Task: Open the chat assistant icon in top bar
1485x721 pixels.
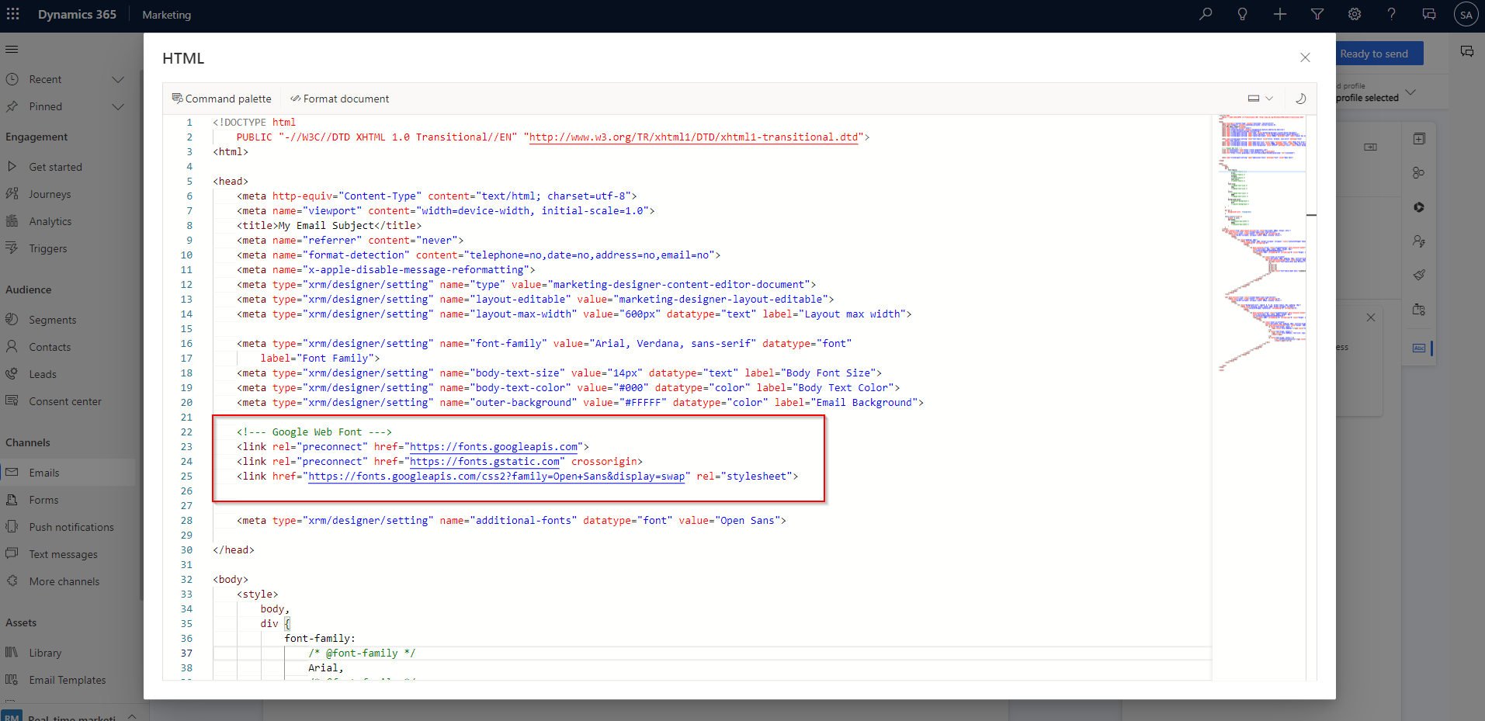Action: click(x=1429, y=14)
